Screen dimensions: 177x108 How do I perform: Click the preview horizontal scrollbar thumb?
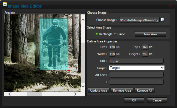point(34,94)
